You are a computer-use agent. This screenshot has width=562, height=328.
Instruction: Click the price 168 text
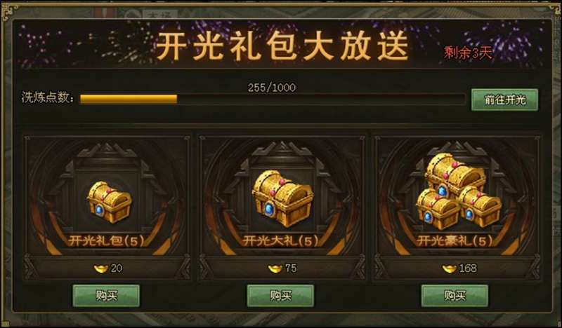(468, 268)
